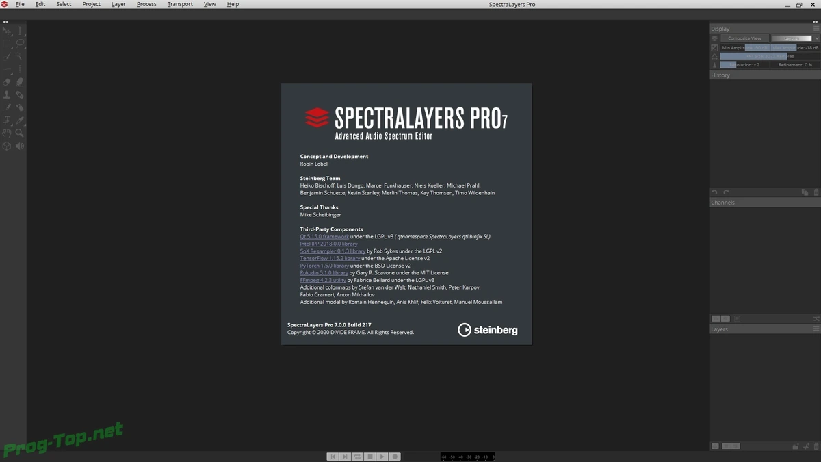Click the rewind to start transport button
This screenshot has width=821, height=462.
coord(333,457)
